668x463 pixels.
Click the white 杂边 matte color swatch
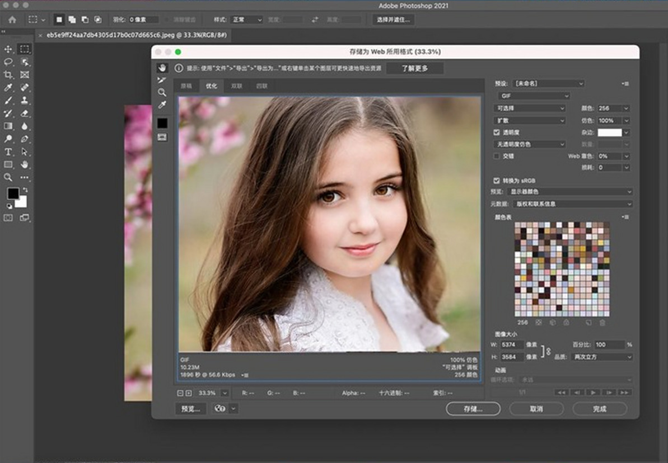pos(610,133)
